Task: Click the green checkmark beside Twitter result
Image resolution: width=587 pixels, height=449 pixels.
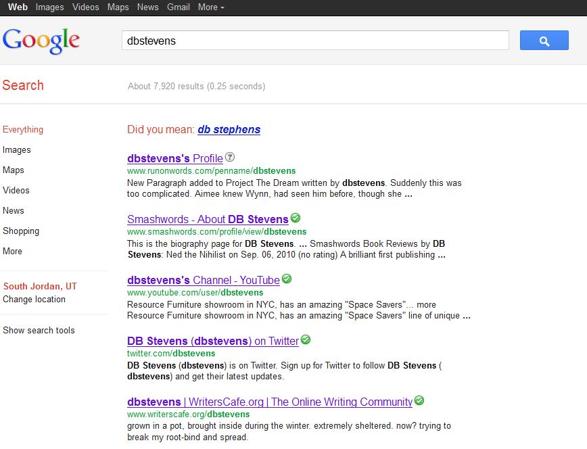Action: point(306,339)
